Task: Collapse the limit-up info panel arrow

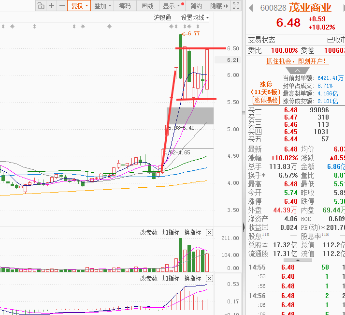Action: click(x=298, y=71)
